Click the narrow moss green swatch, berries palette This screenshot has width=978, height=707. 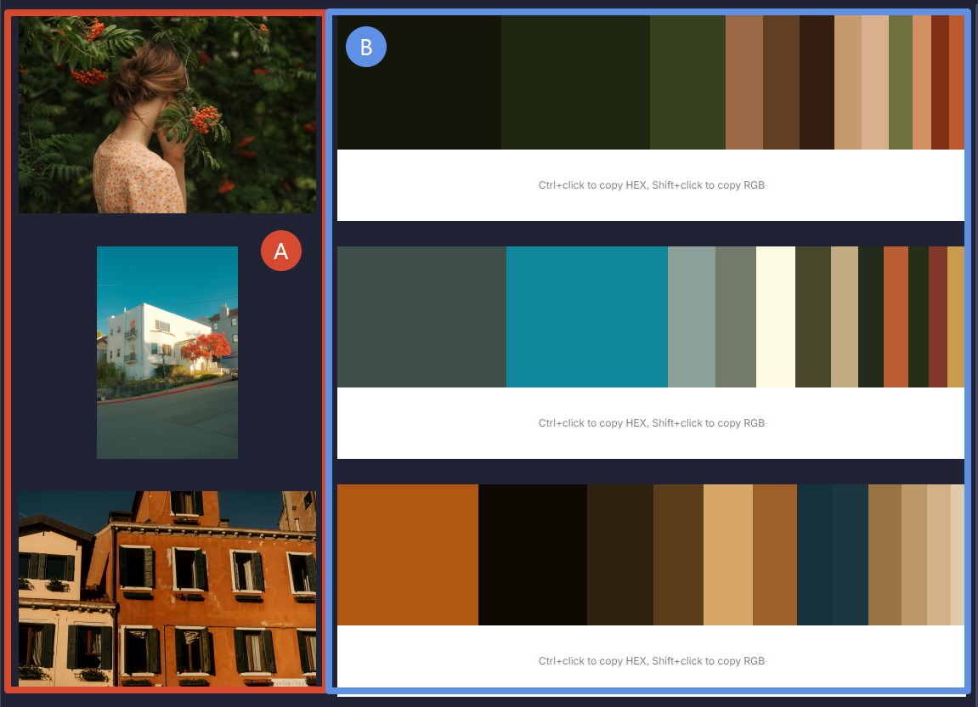click(901, 82)
